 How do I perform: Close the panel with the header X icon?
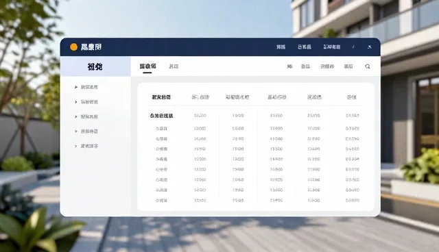pos(370,47)
